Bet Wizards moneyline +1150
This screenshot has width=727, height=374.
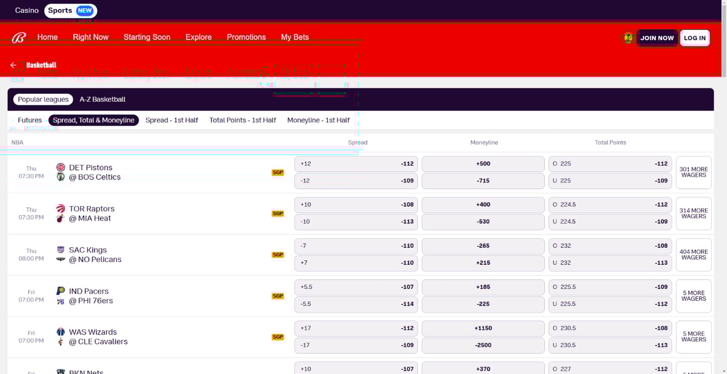[483, 328]
